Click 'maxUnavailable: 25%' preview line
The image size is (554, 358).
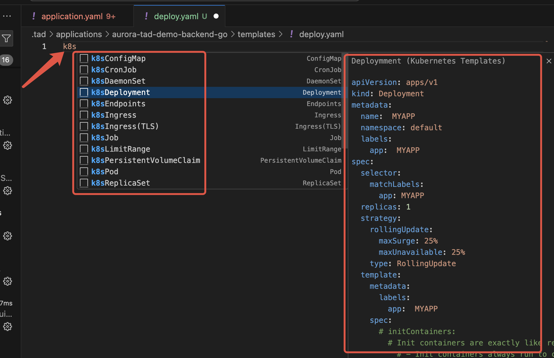point(422,252)
